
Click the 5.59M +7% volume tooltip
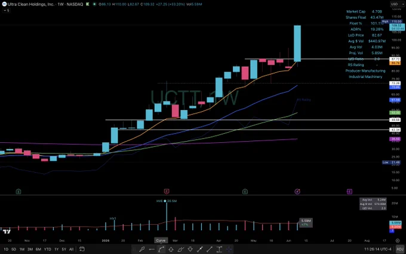coord(306,223)
